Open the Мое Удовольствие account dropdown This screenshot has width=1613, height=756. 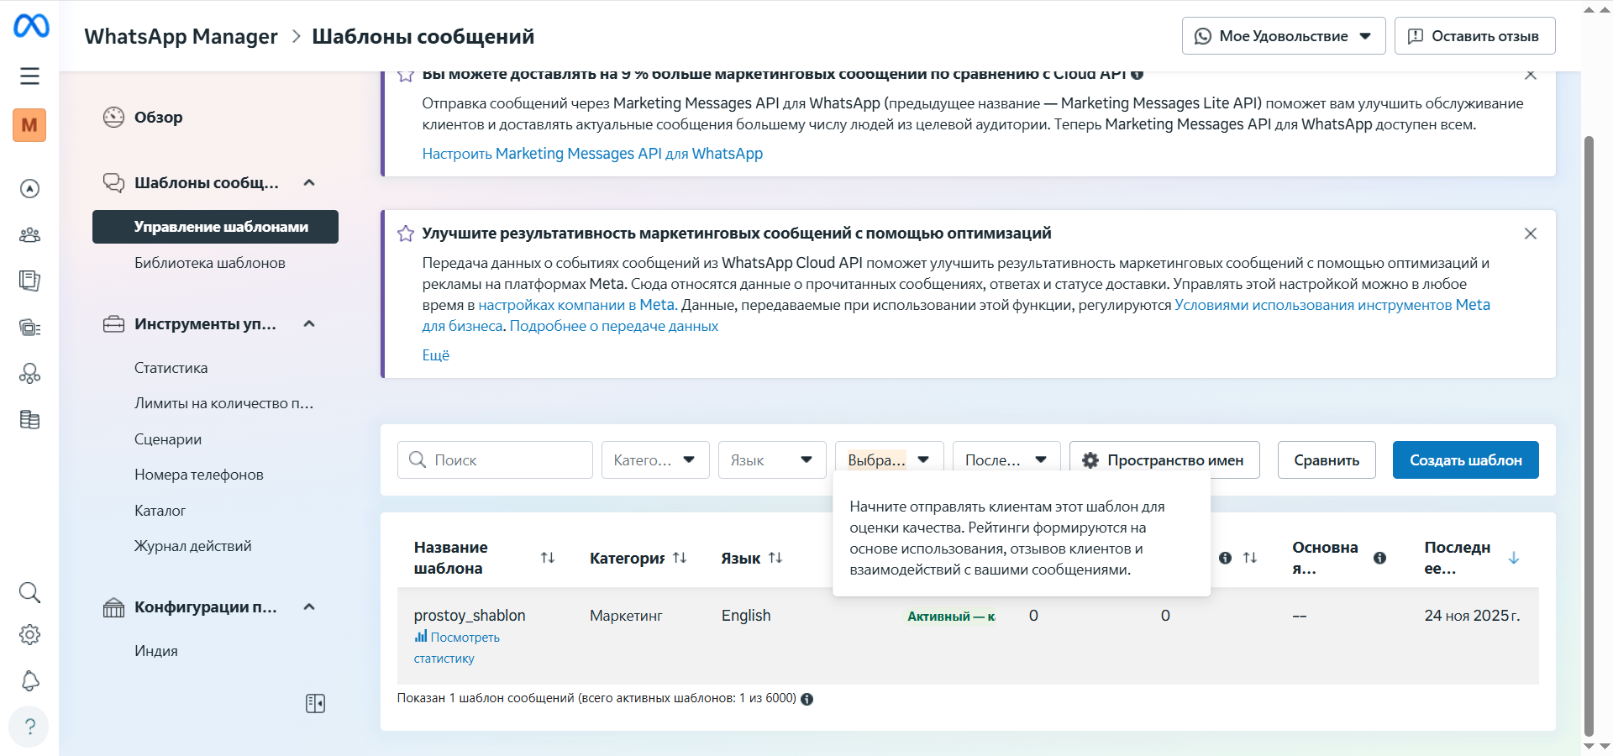1283,36
